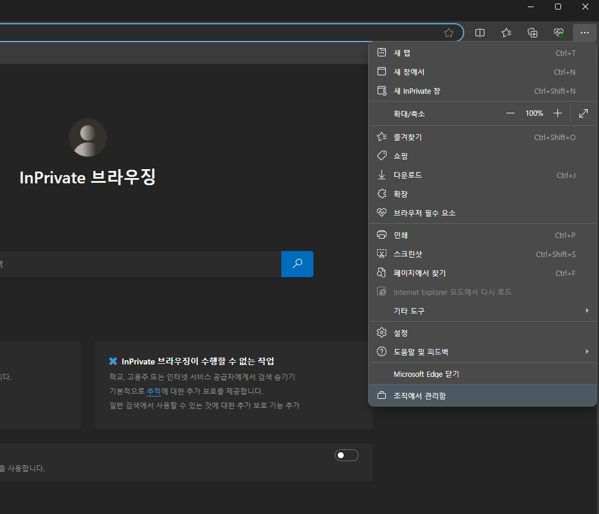The image size is (599, 514).
Task: Click the zoom out minus icon
Action: 511,113
